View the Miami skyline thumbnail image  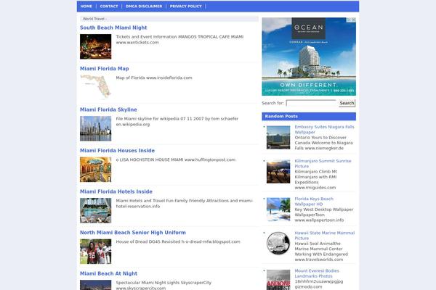[96, 128]
